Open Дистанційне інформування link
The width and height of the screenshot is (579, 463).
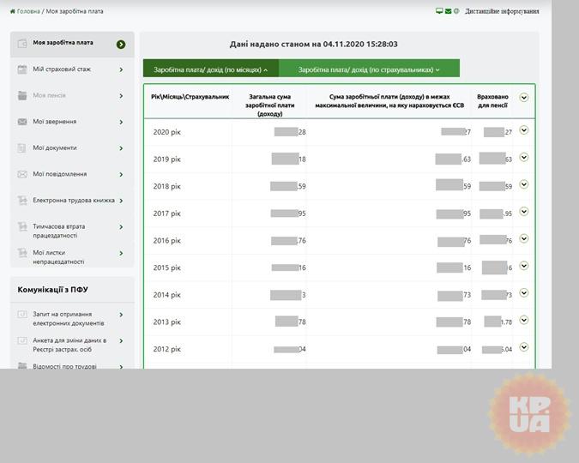click(x=502, y=11)
